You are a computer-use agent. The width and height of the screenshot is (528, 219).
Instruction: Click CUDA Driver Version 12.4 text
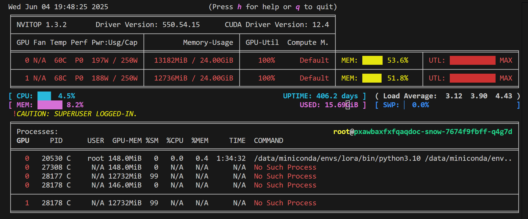tap(277, 25)
